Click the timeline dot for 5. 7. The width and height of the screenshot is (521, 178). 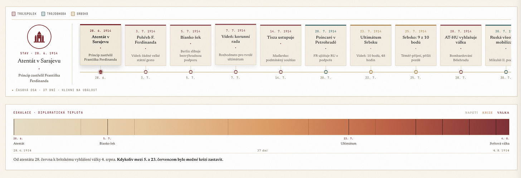point(190,72)
